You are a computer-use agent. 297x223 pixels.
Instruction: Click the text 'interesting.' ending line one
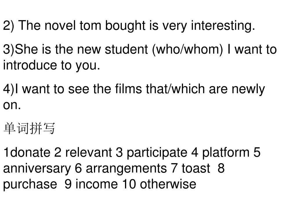tap(223, 26)
